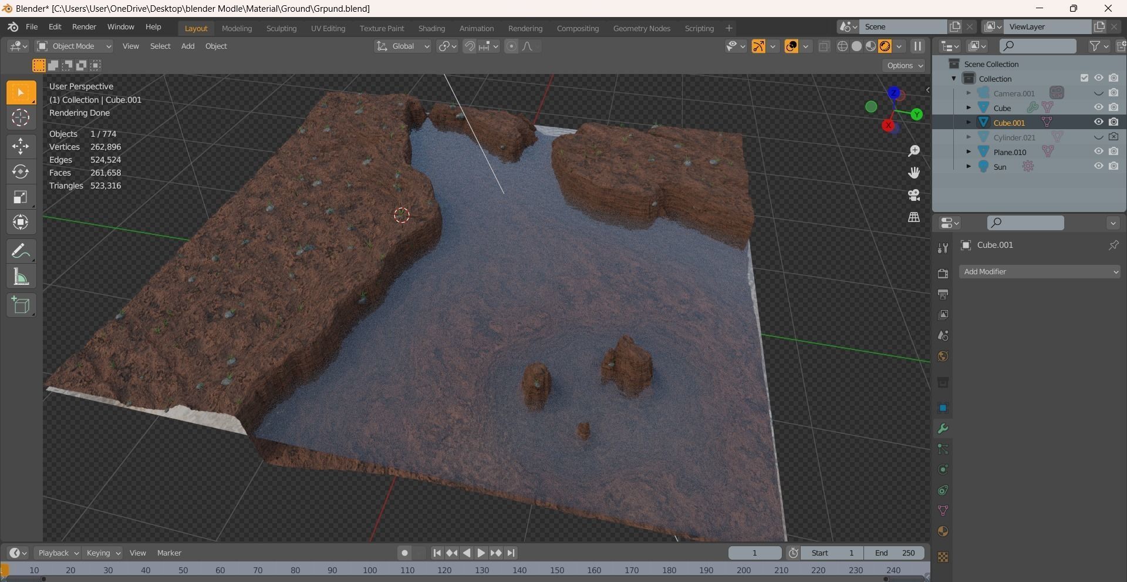Image resolution: width=1127 pixels, height=582 pixels.
Task: Choose the Add Cube tool
Action: 21,305
